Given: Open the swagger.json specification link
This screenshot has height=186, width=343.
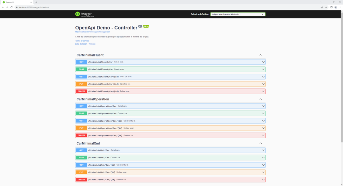Looking at the screenshot, I should coord(87,32).
